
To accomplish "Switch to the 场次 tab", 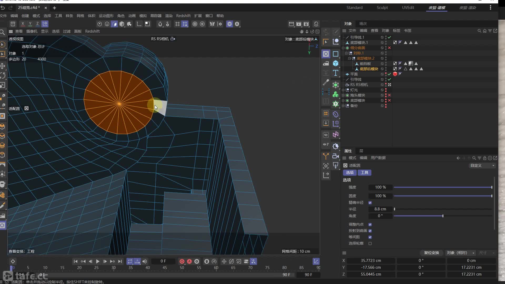I will coord(363,24).
